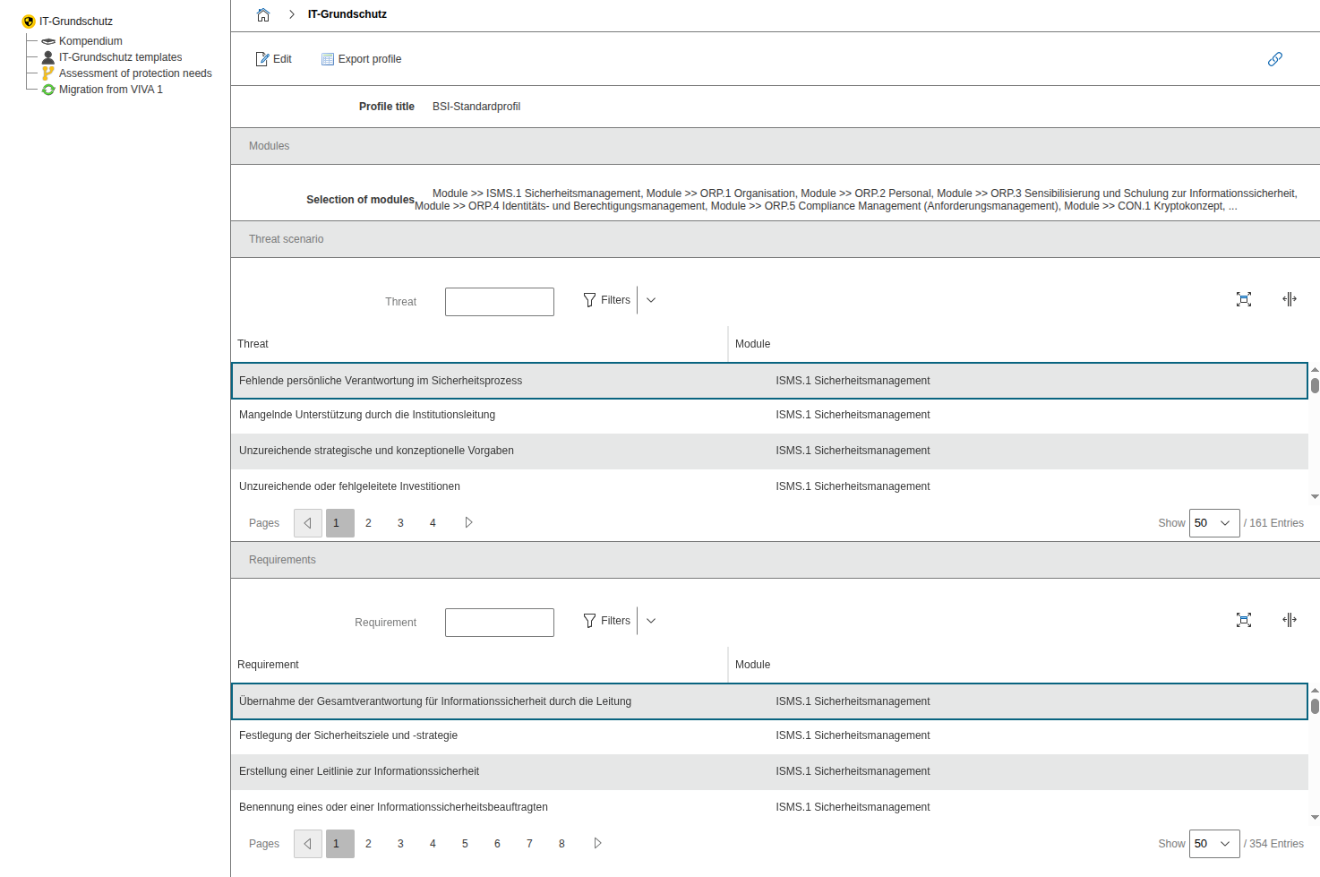
Task: Click the Export profile icon
Action: tap(328, 59)
